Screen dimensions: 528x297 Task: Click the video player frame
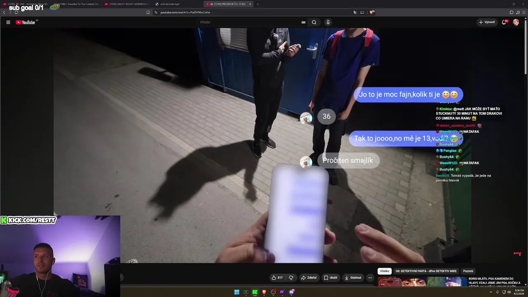262,145
